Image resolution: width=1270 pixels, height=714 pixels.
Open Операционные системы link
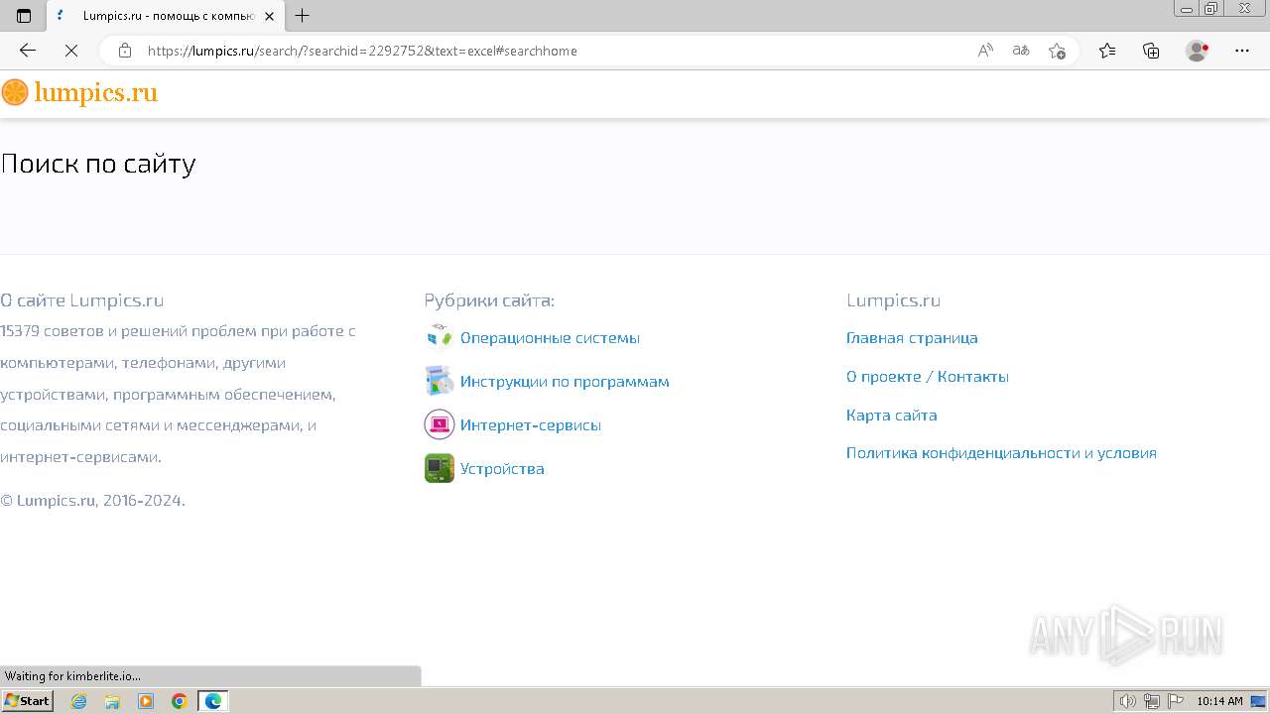point(550,338)
